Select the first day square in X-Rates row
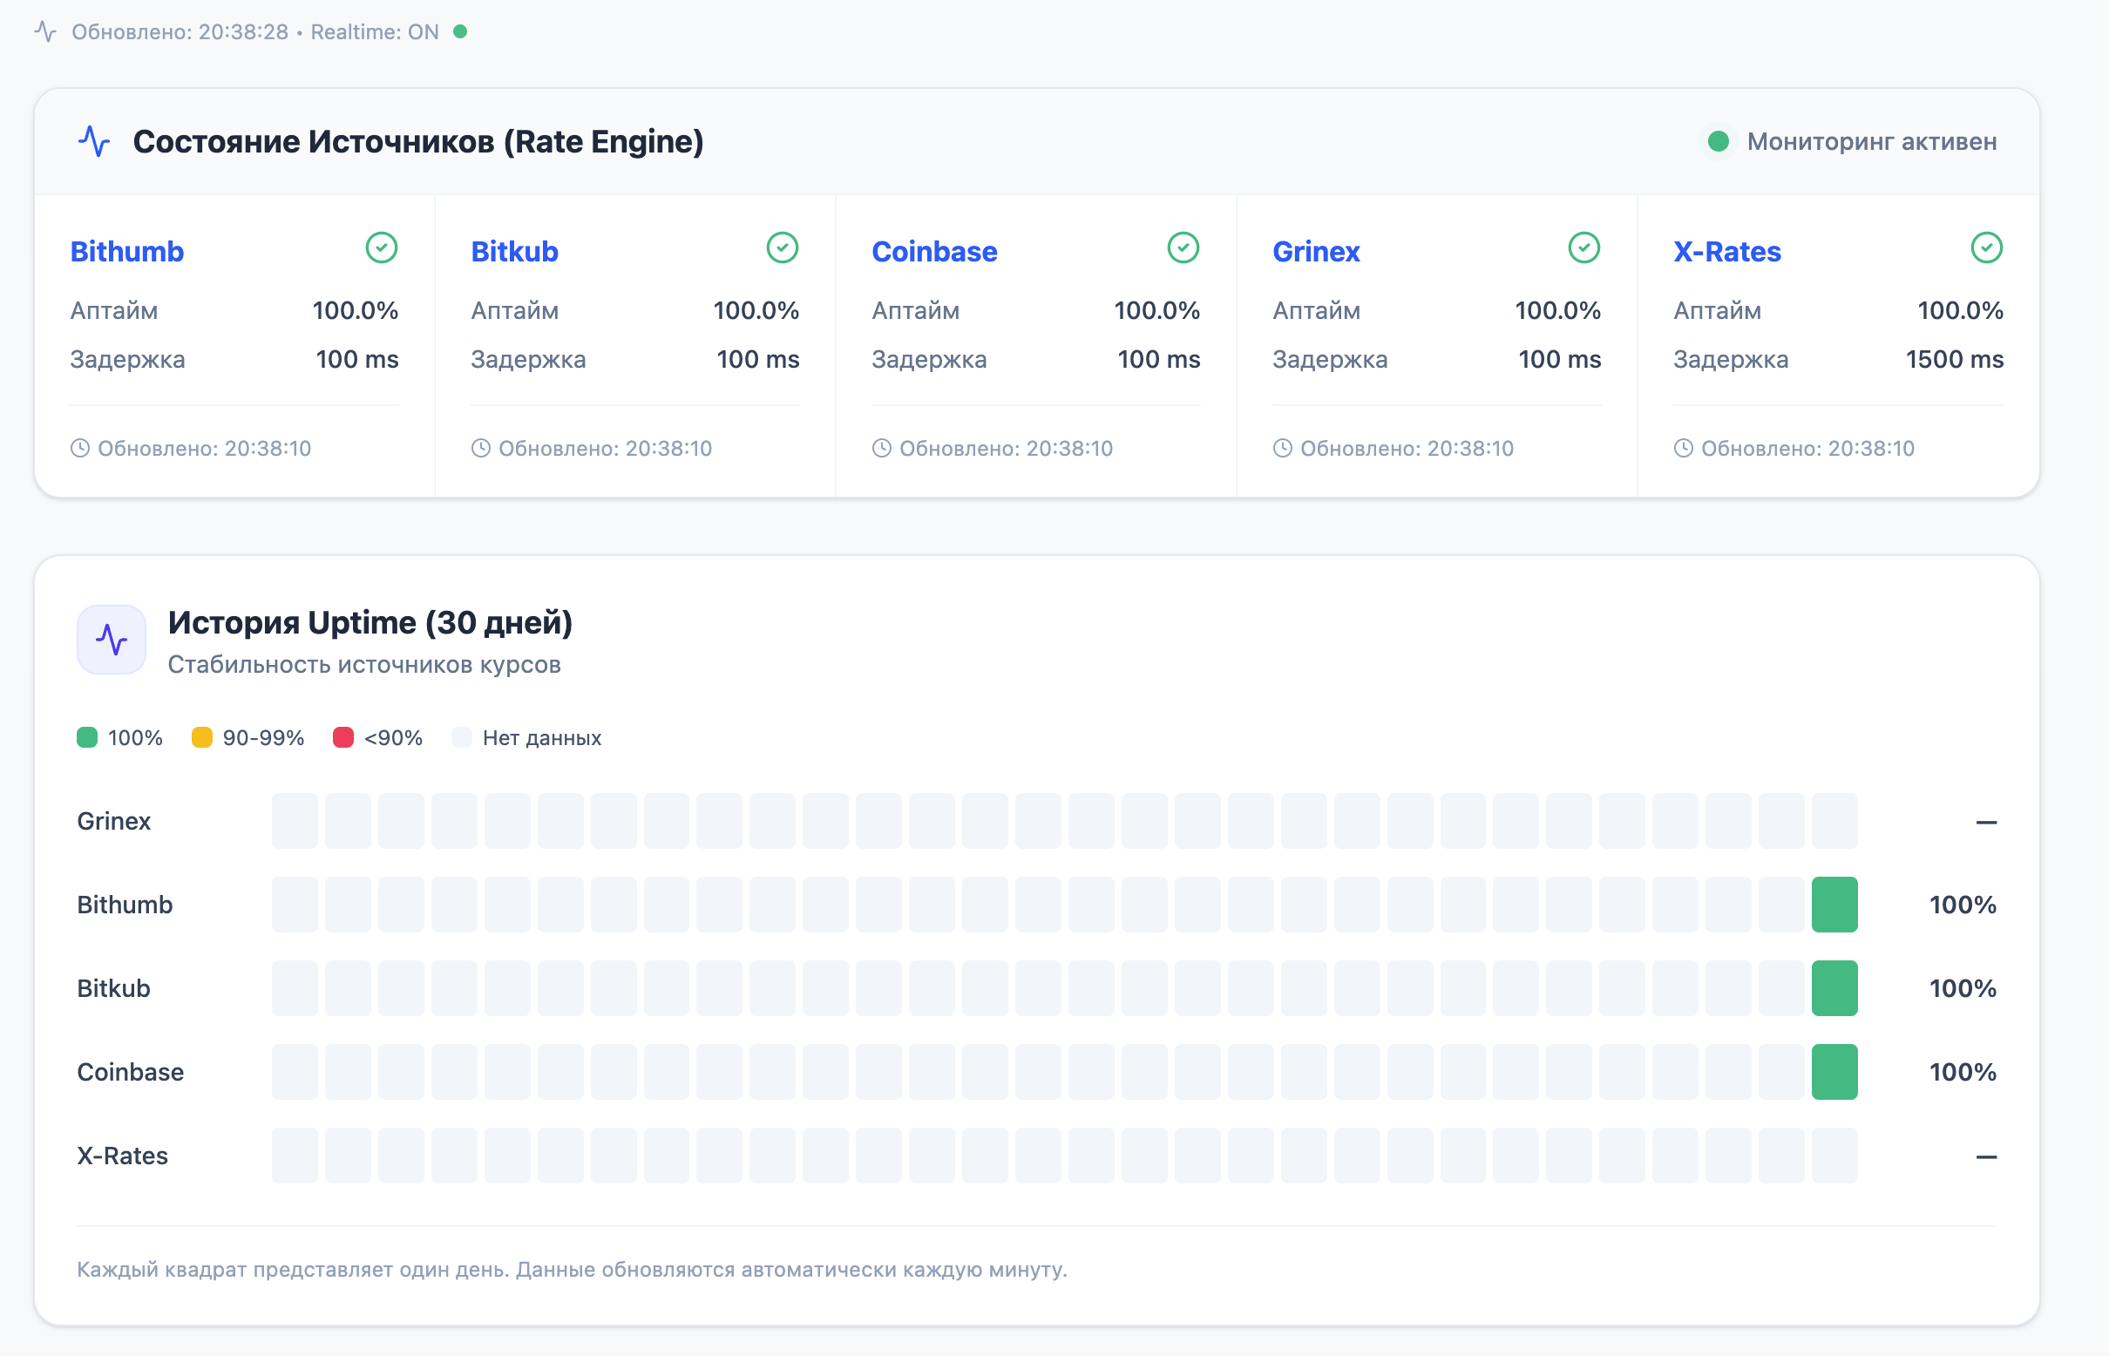Viewport: 2109px width, 1356px height. click(x=295, y=1156)
